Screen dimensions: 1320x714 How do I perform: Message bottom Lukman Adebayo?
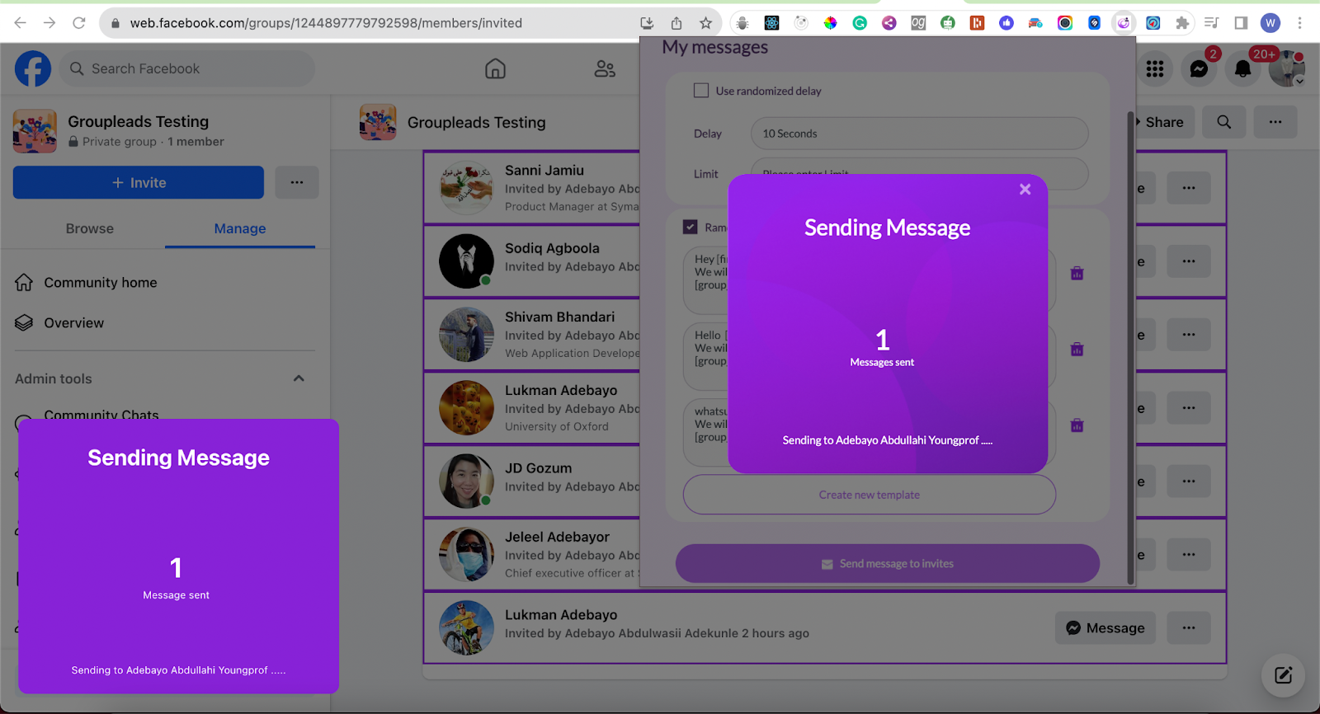click(1105, 628)
